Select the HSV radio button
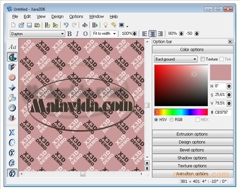 coord(156,120)
